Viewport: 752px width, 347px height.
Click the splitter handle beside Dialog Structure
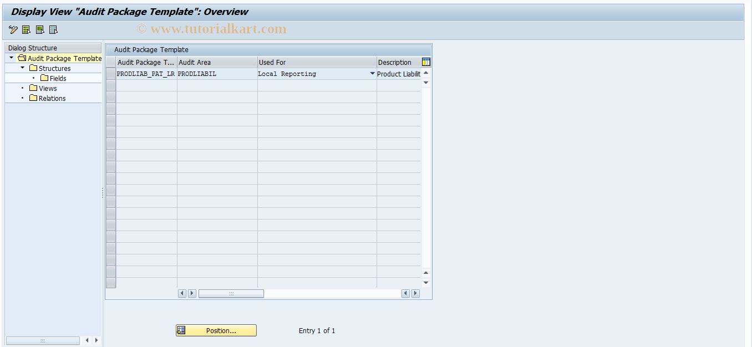103,193
